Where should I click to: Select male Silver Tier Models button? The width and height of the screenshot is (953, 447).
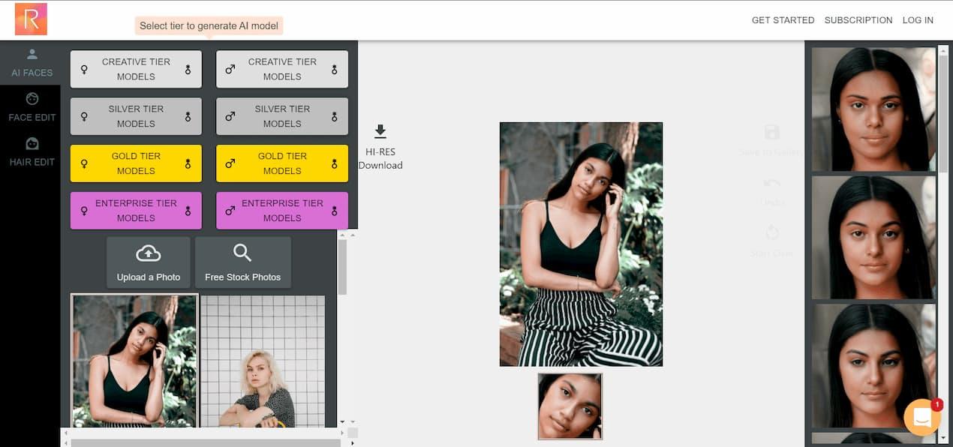282,116
